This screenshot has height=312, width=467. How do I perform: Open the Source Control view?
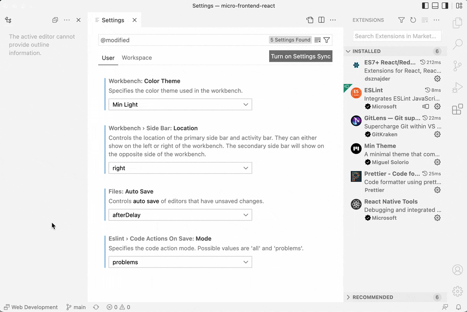coord(457,66)
